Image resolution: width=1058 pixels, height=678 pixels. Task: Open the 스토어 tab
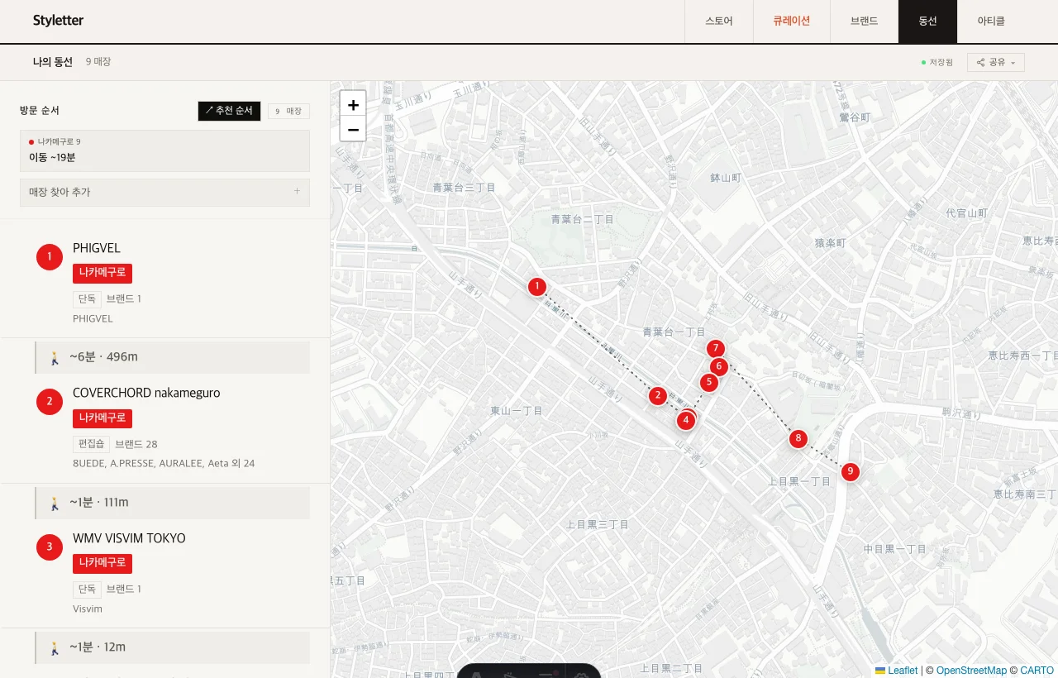718,21
